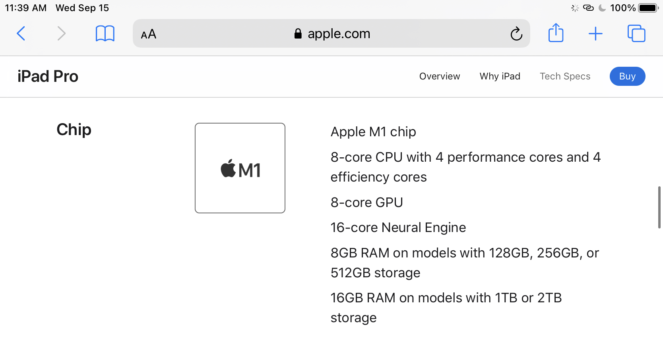Tap the Safari back arrow

(21, 33)
